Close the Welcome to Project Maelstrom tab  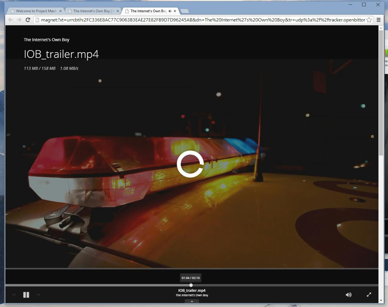click(60, 11)
